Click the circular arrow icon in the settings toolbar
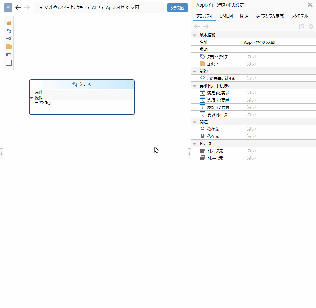Screen dimensions: 316x308 click(311, 26)
